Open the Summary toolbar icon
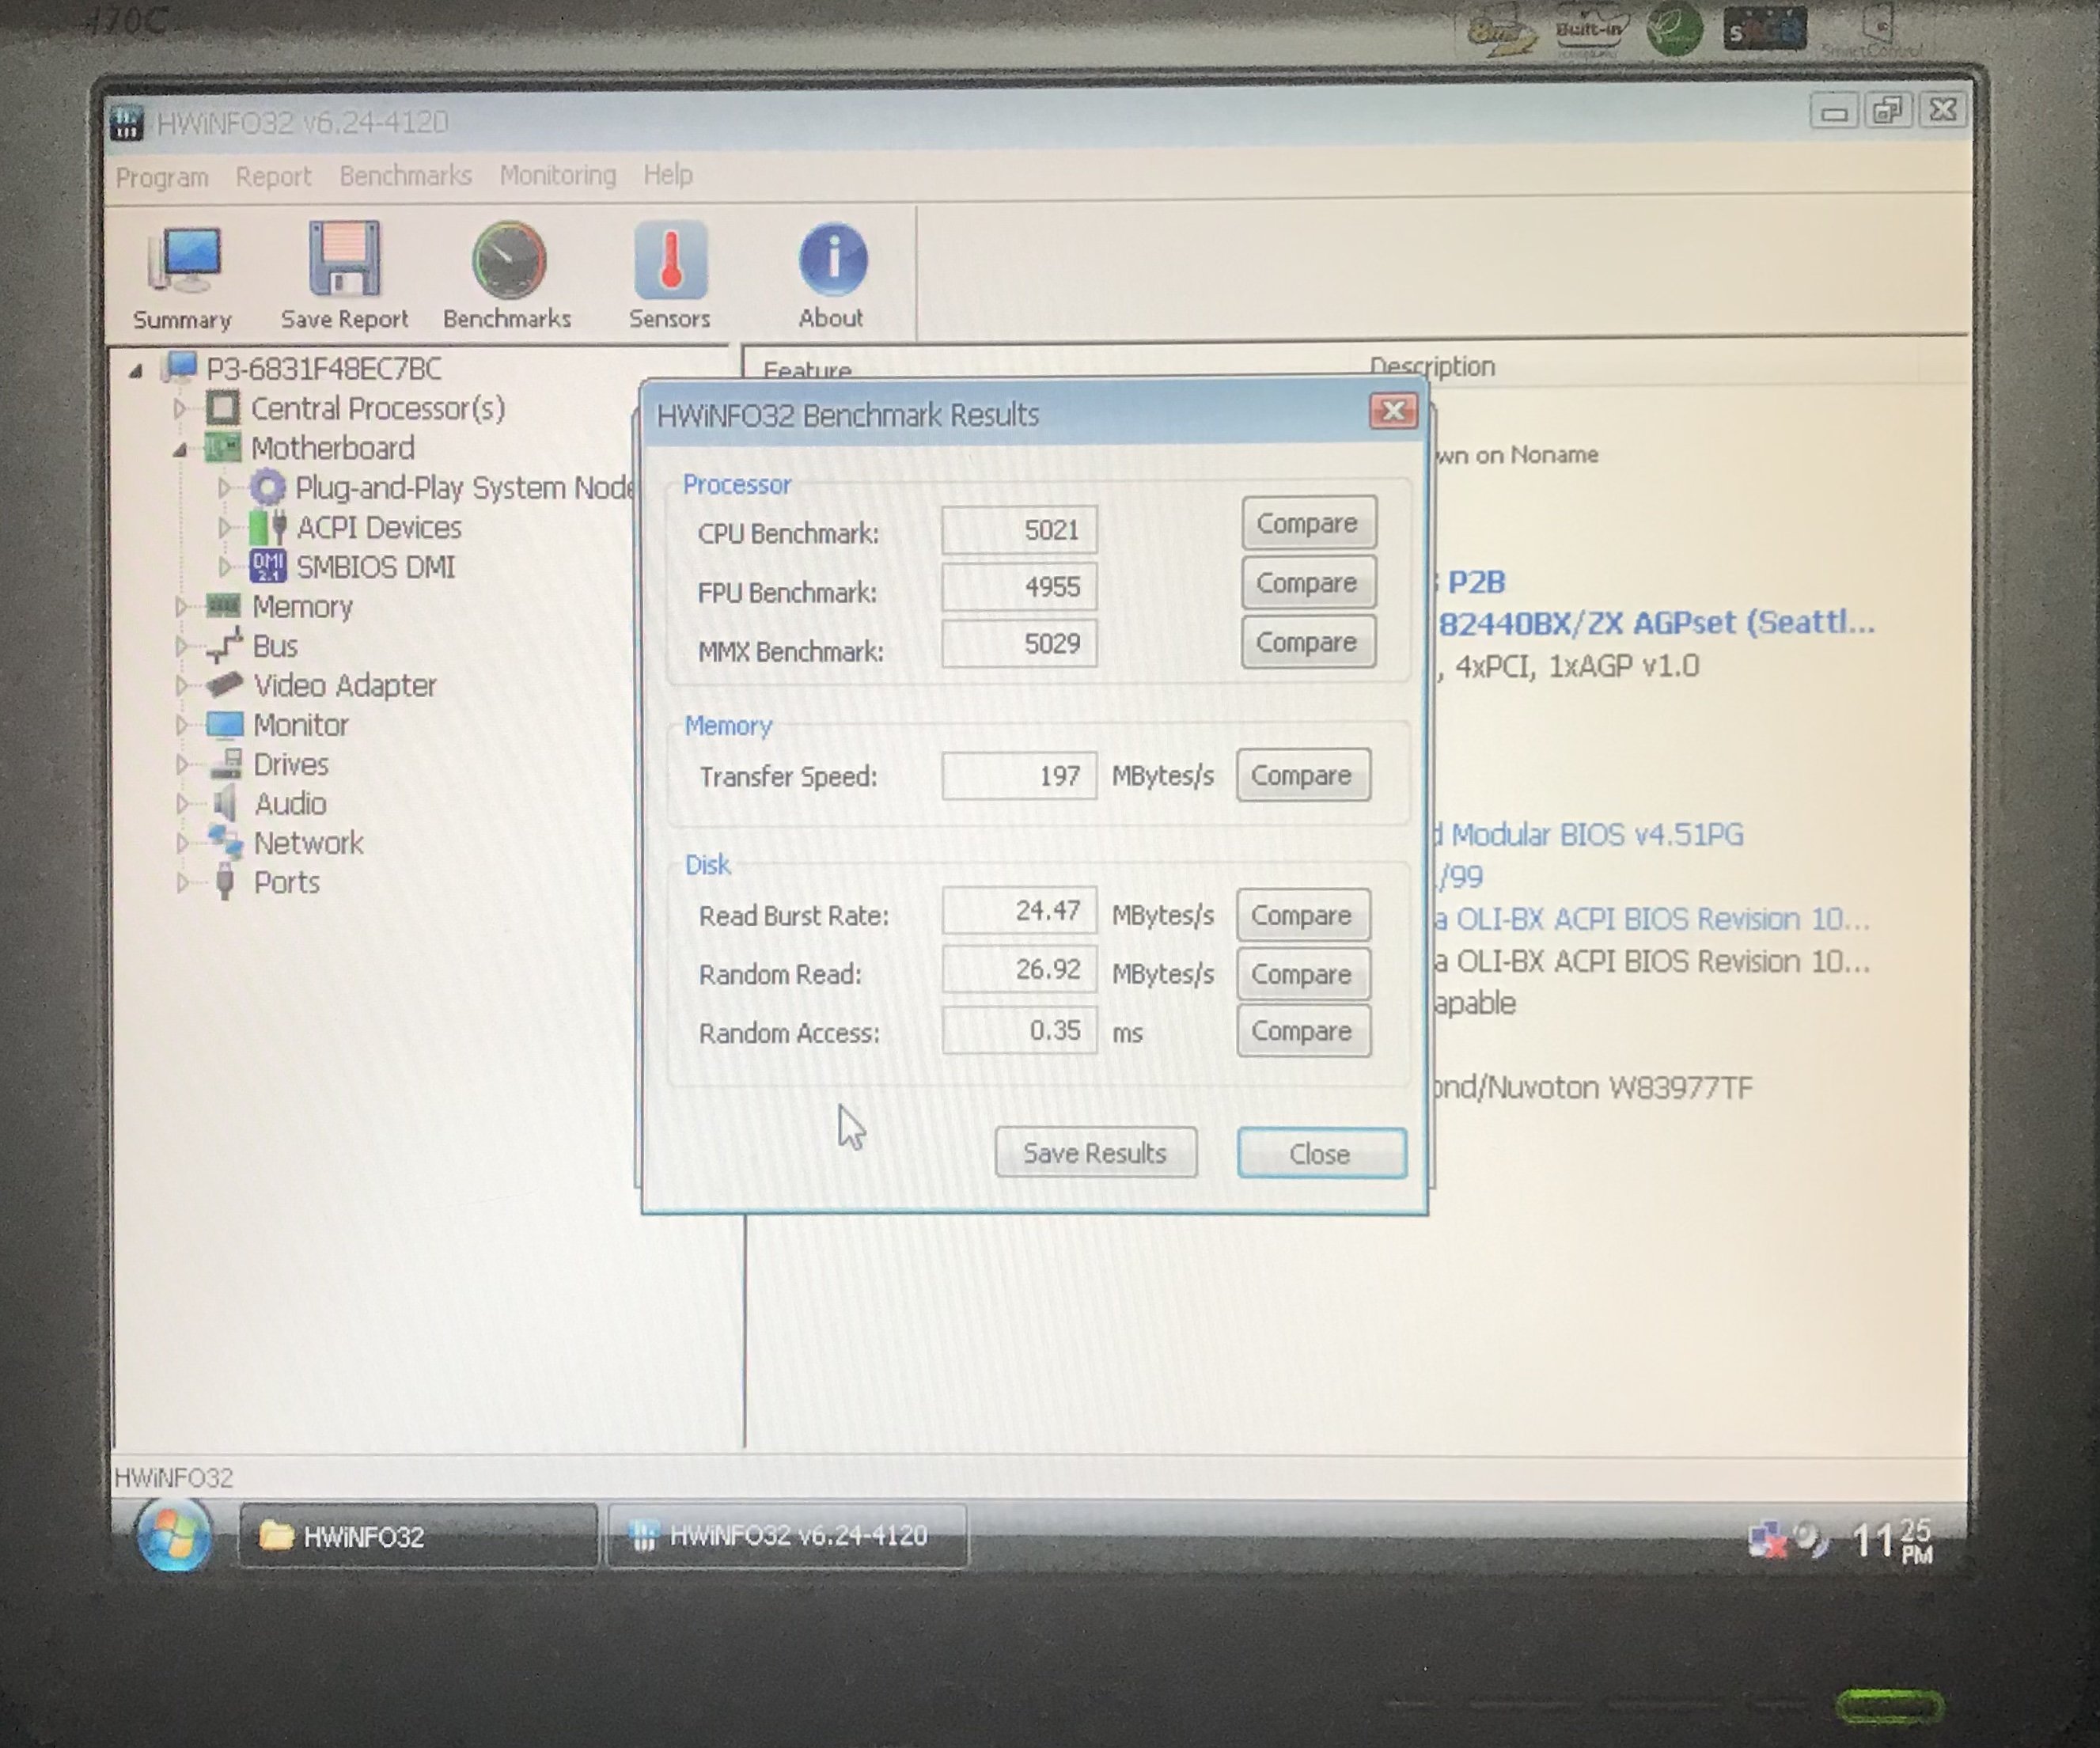 pyautogui.click(x=183, y=260)
